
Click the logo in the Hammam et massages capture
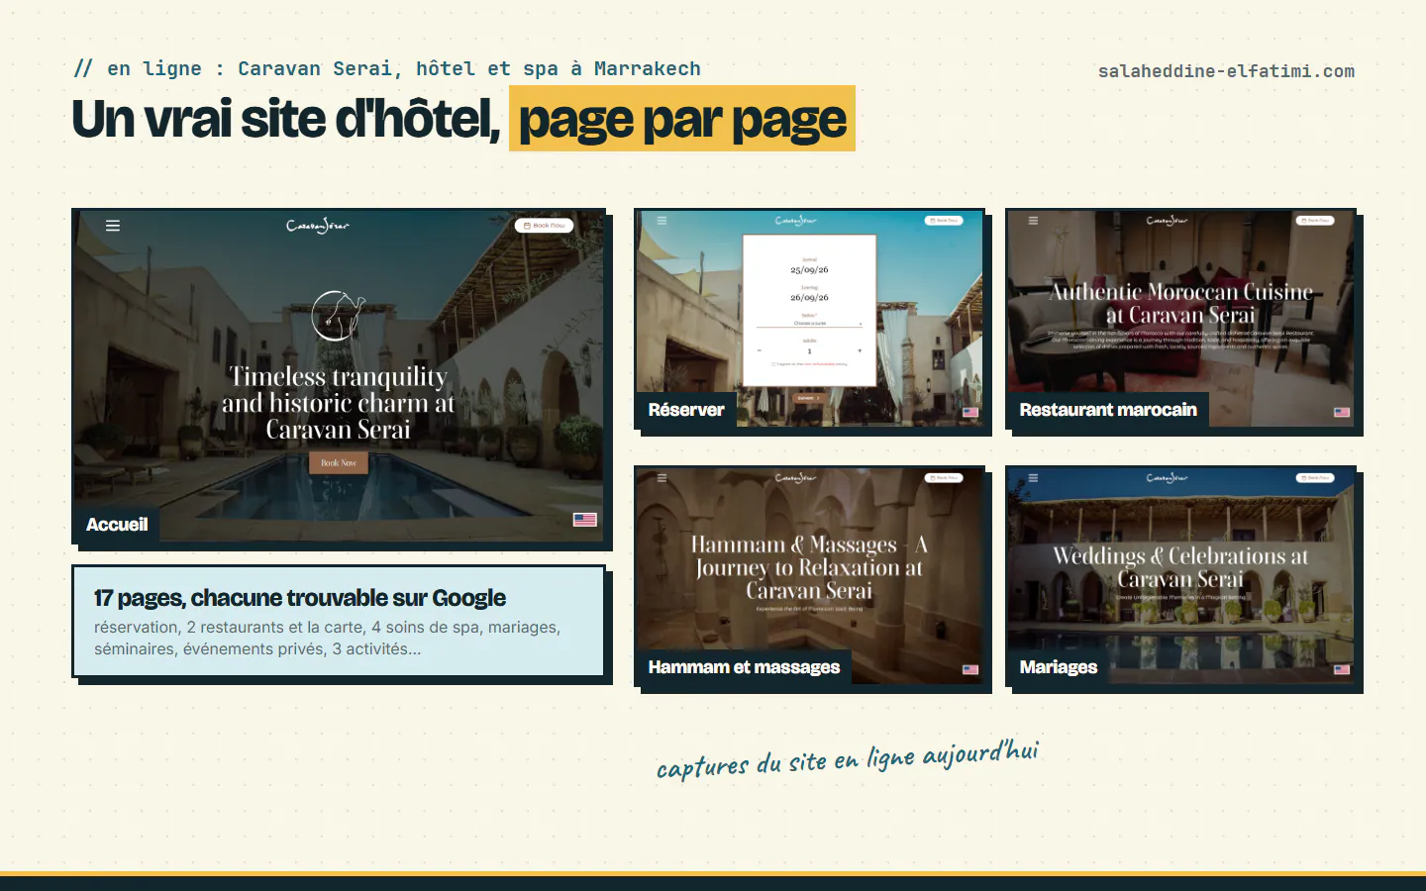[795, 478]
